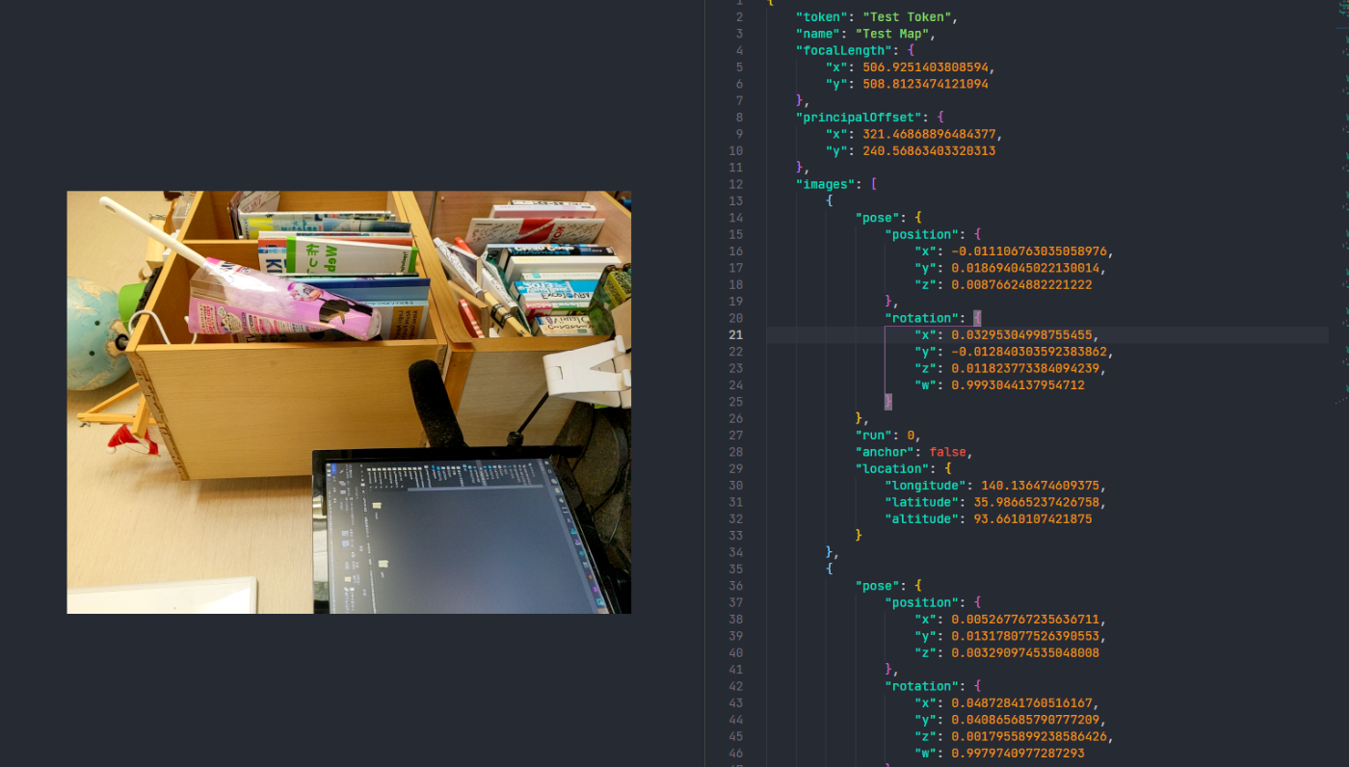1349x767 pixels.
Task: Click the "Test Map" string value
Action: click(x=891, y=34)
